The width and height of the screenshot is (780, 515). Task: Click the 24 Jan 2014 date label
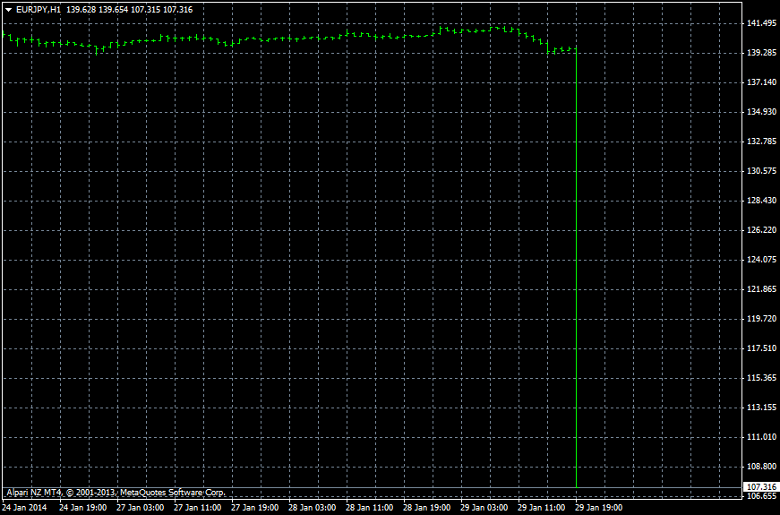pyautogui.click(x=25, y=508)
